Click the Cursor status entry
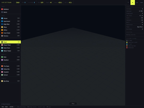This screenshot has width=144, height=108. click(12, 107)
